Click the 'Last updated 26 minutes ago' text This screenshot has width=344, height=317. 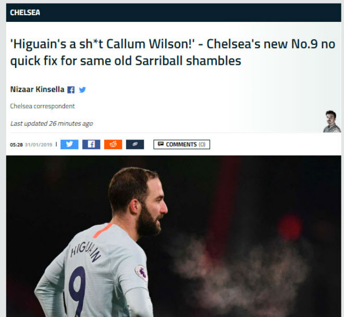point(52,124)
